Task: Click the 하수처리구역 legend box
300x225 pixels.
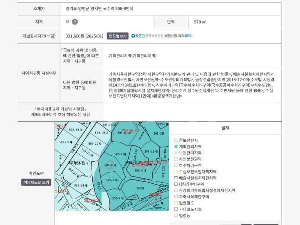Action: click(176, 165)
